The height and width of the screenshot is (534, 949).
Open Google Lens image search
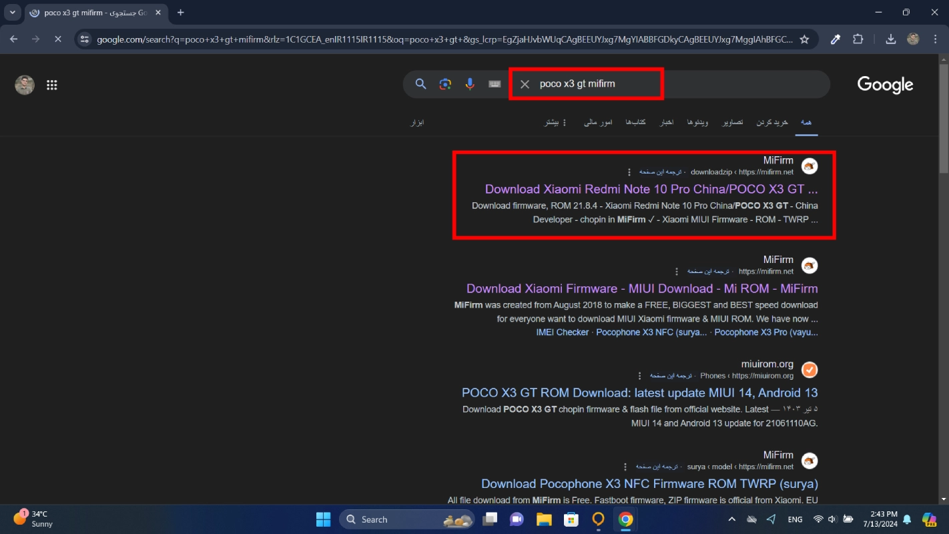coord(445,84)
